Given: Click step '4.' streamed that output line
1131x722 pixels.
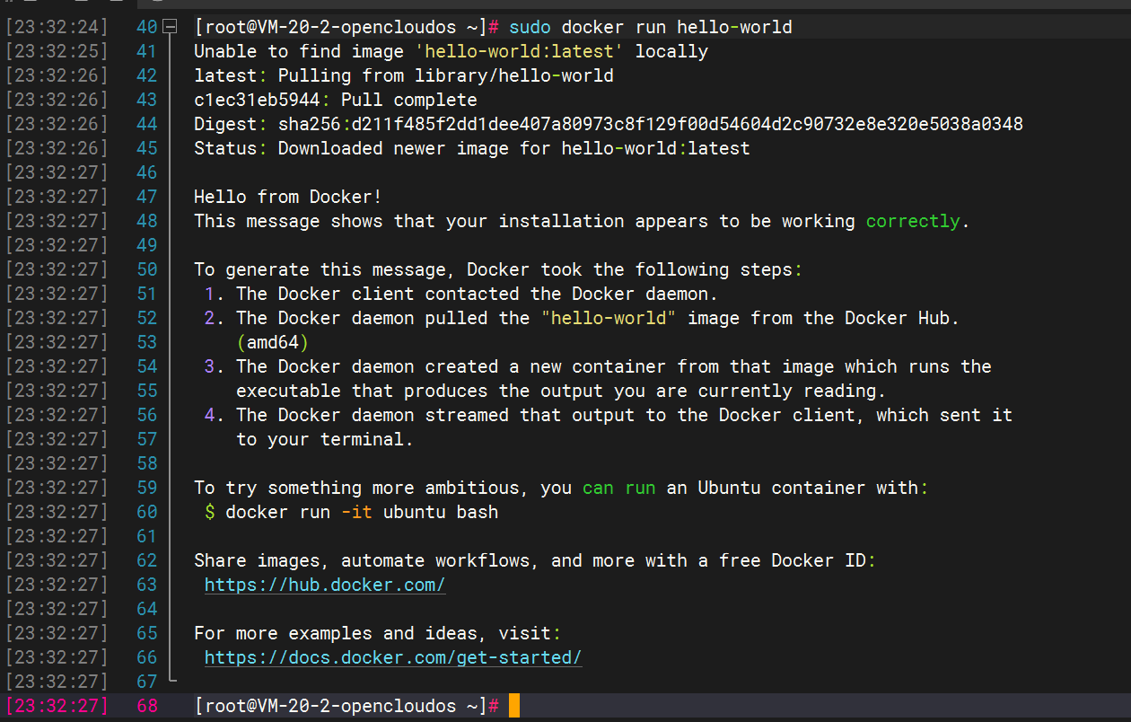Looking at the screenshot, I should [x=609, y=415].
